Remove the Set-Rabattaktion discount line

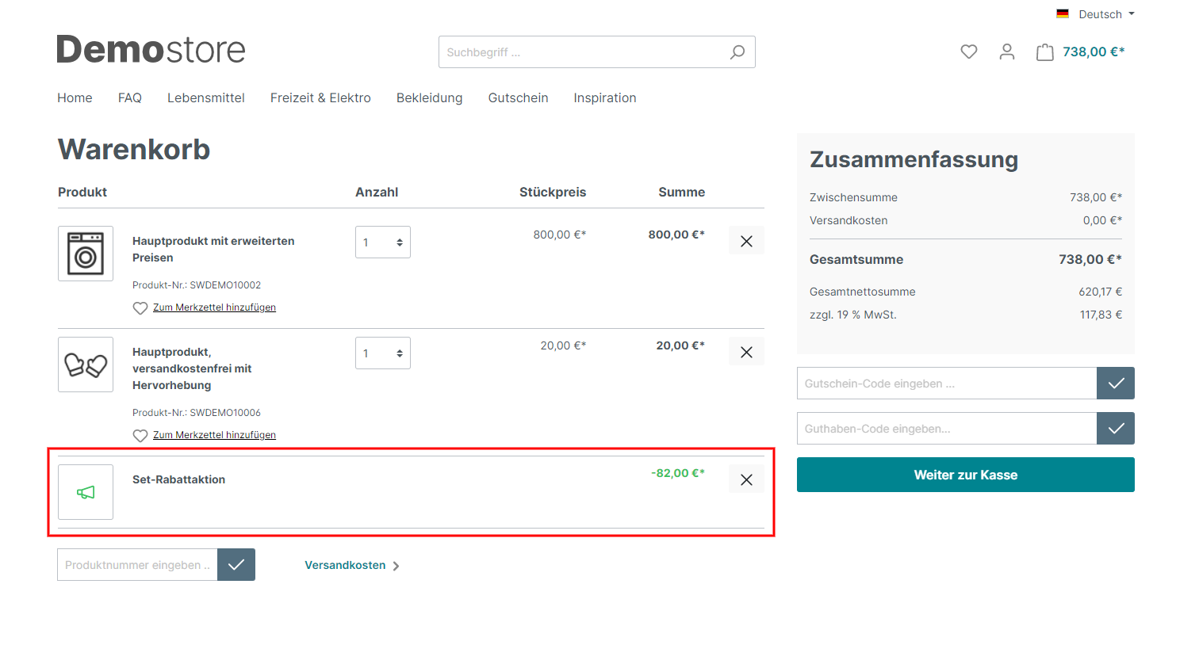[x=746, y=479]
